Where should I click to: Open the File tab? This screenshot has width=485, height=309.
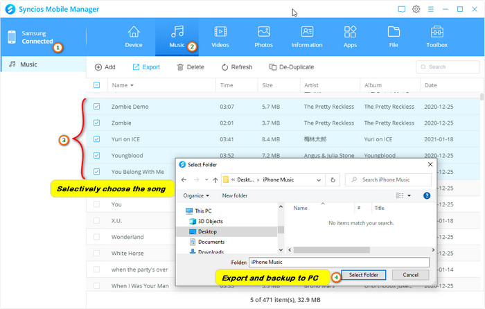(394, 37)
